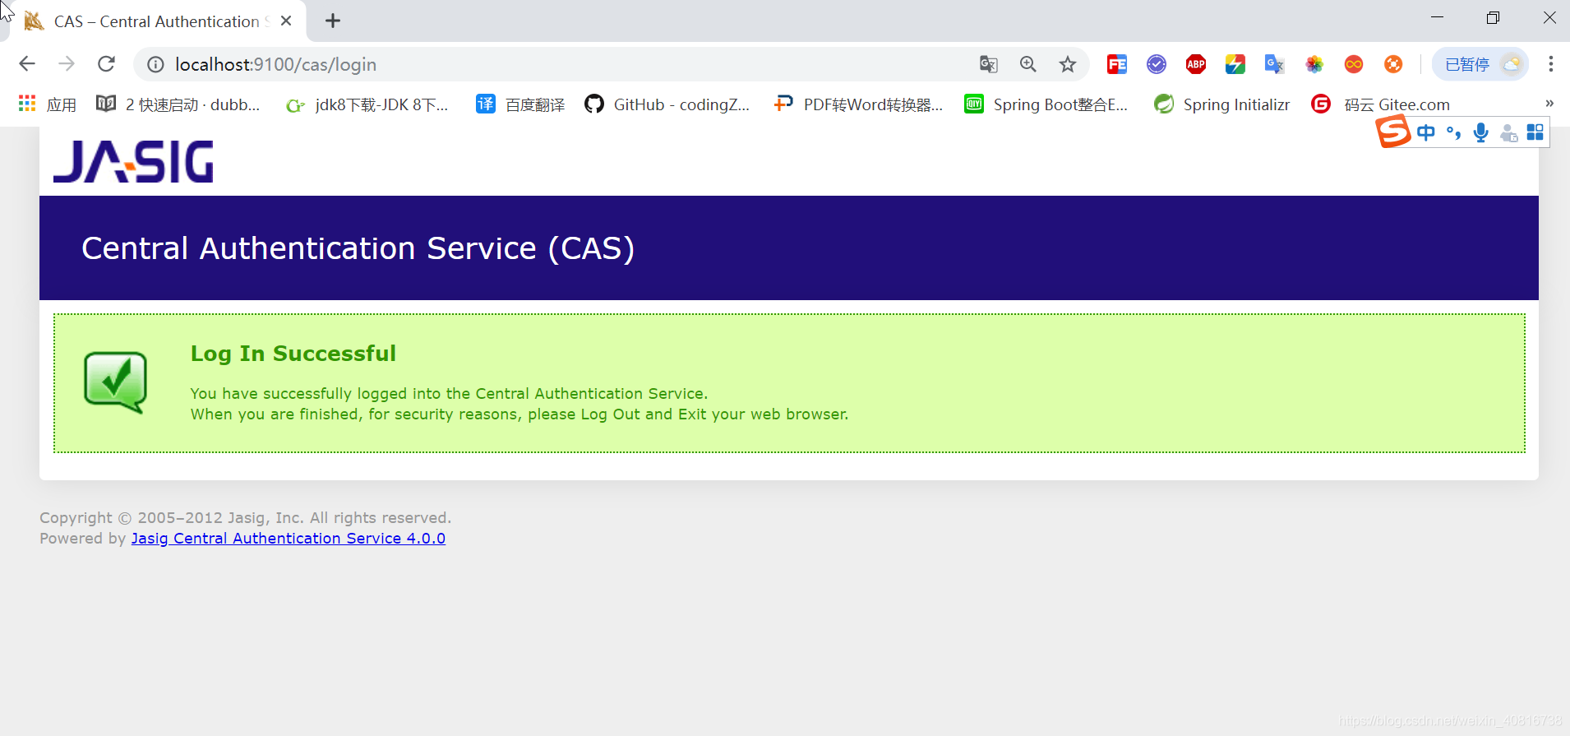Toggle Sogou punctuation mode icon

(x=1454, y=132)
